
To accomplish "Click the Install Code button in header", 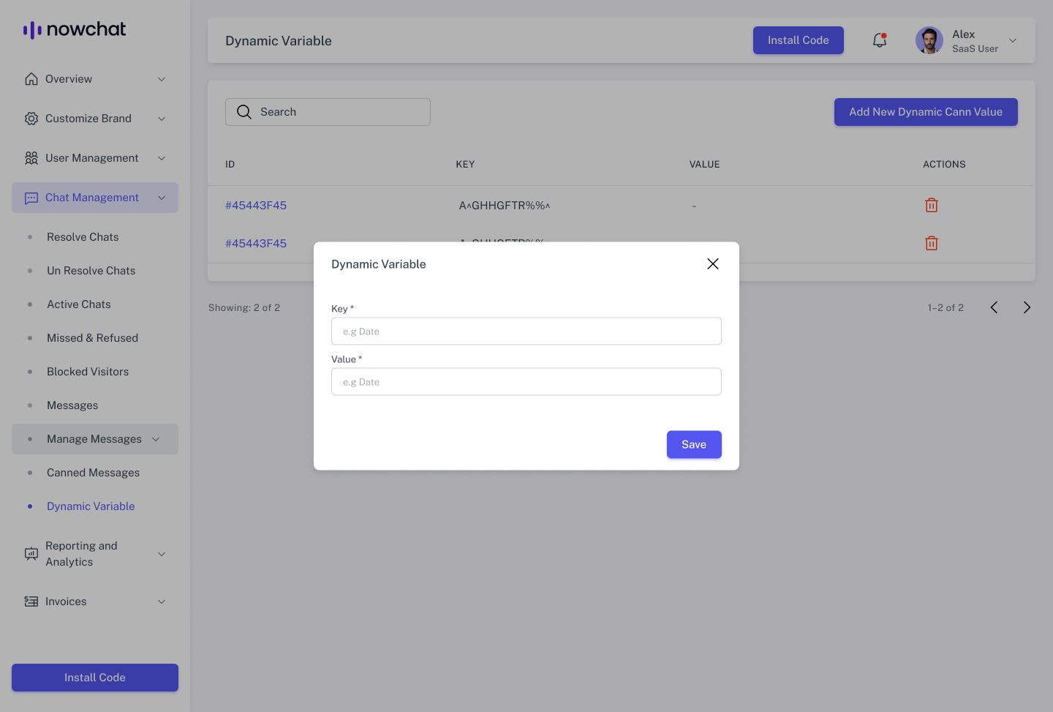I will (798, 40).
